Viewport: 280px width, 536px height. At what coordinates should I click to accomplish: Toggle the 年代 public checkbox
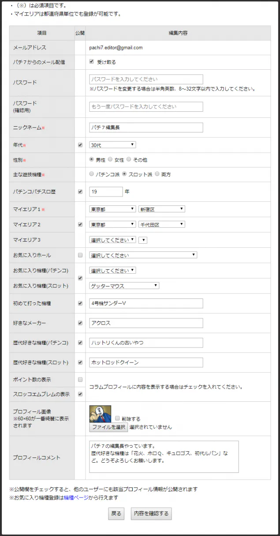pos(80,145)
